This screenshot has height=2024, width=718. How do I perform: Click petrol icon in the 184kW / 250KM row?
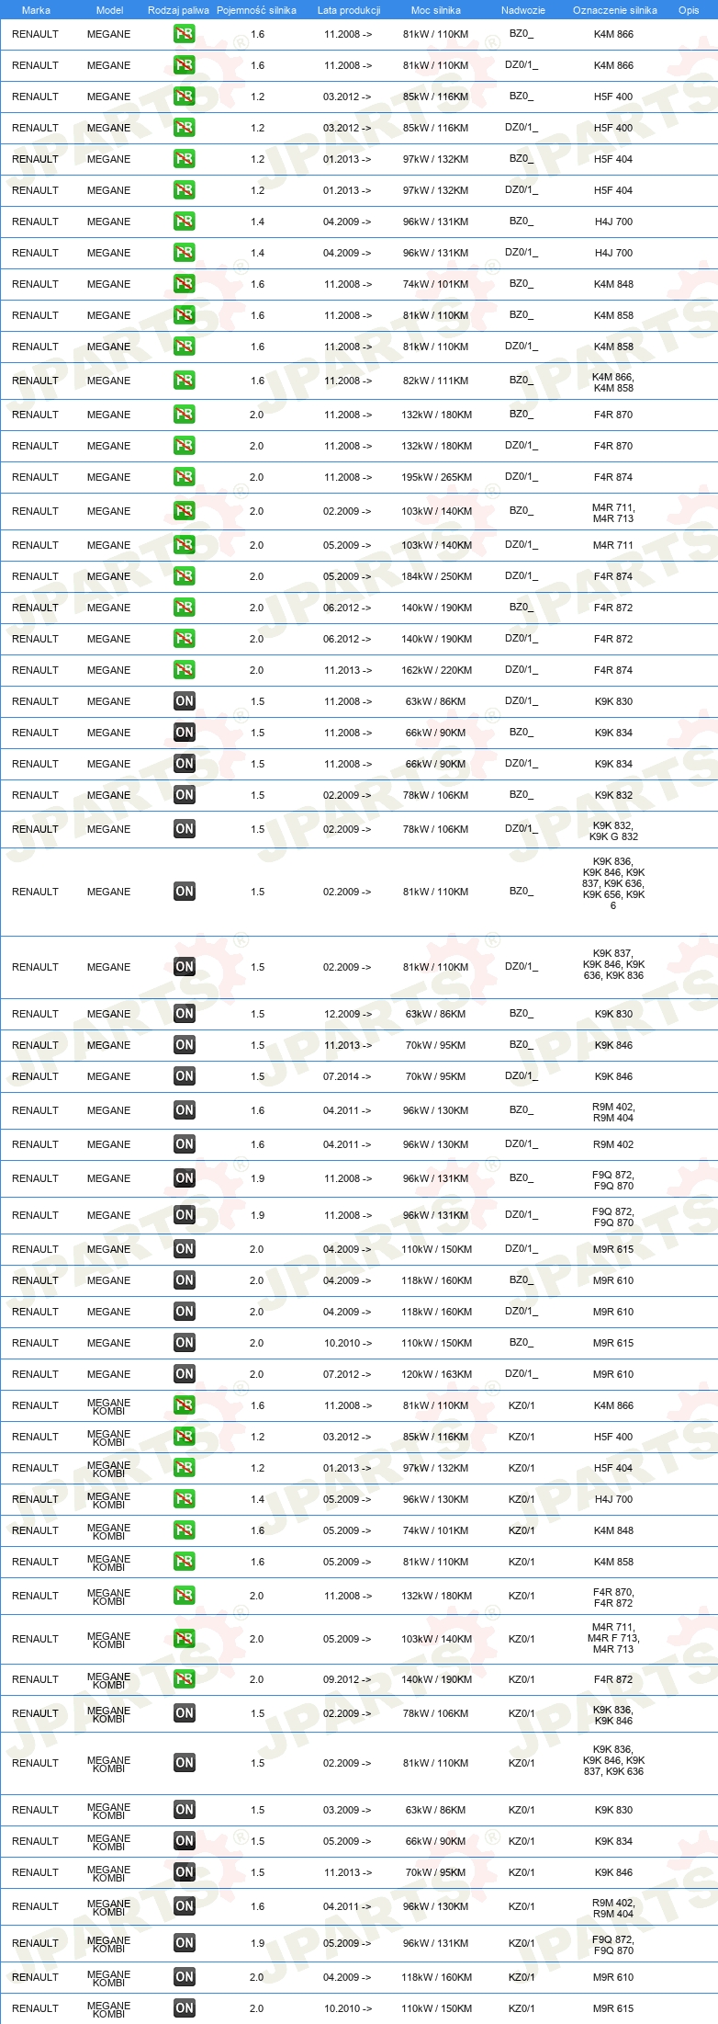click(x=184, y=576)
